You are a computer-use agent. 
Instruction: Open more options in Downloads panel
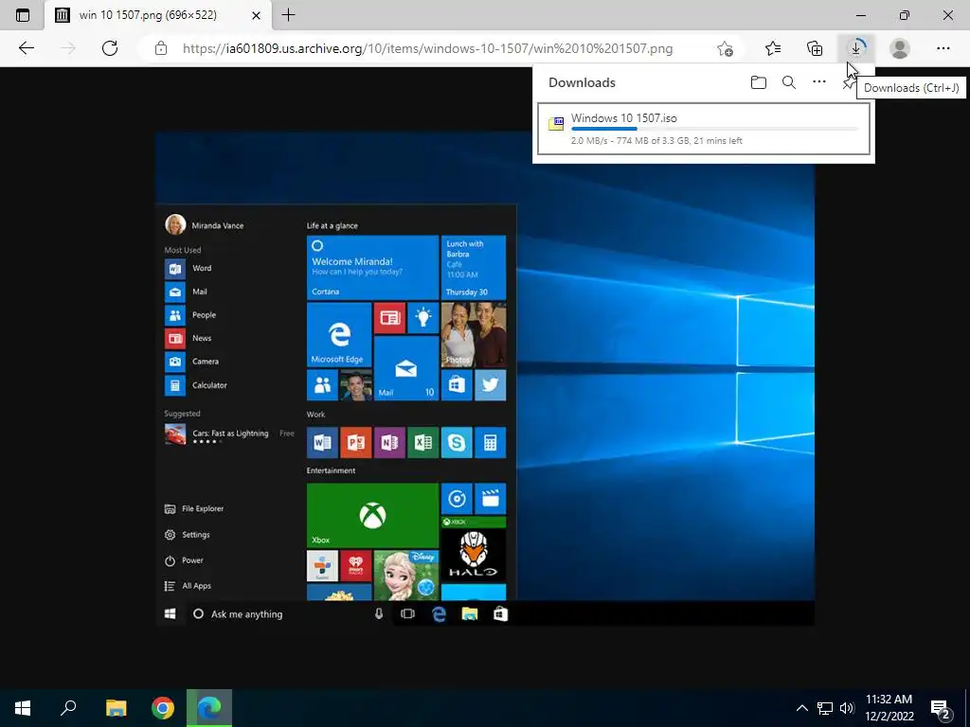point(819,81)
